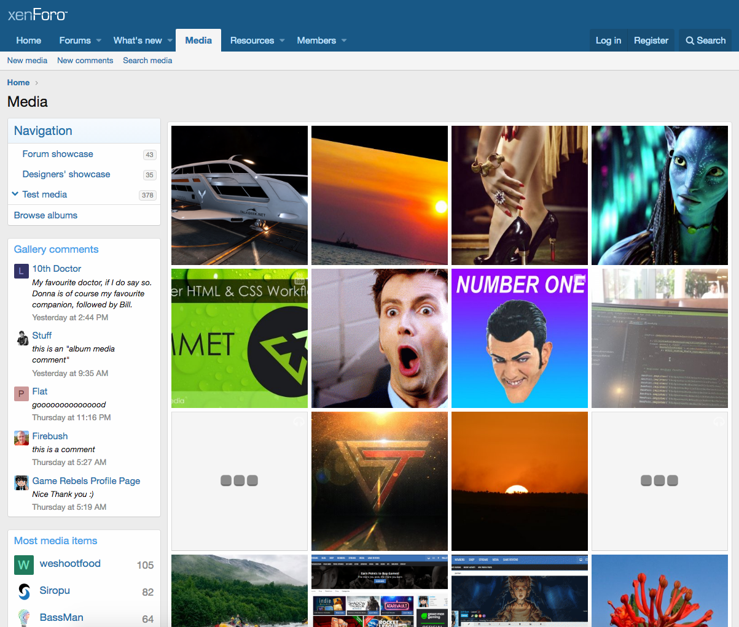This screenshot has height=627, width=739.
Task: Open the Resources dropdown arrow
Action: click(x=282, y=40)
